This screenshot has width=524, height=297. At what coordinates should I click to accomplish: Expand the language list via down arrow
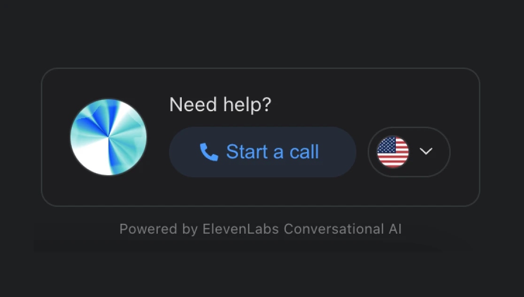(426, 152)
